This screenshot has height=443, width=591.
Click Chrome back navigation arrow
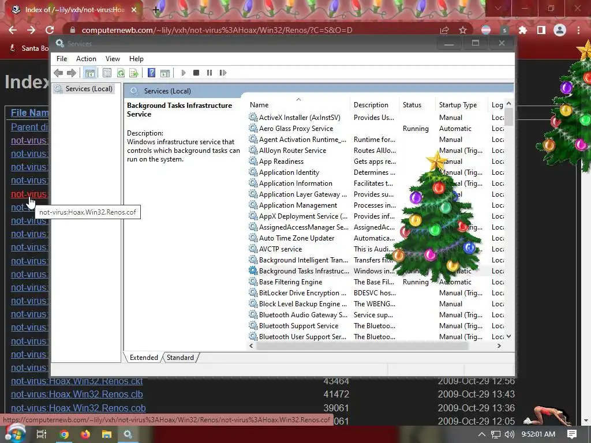(x=13, y=30)
